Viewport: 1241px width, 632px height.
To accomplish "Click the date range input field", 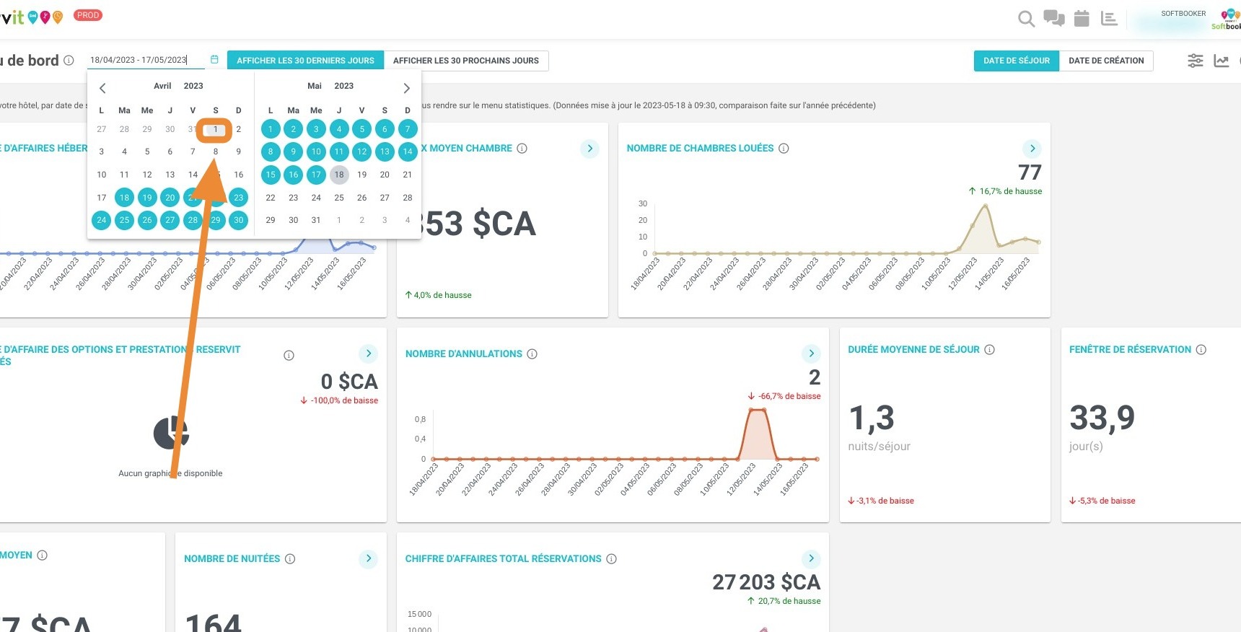I will point(146,60).
